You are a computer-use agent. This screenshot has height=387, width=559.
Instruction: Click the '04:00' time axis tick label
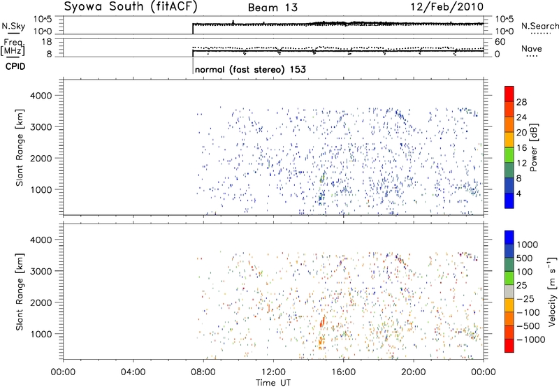pos(133,372)
